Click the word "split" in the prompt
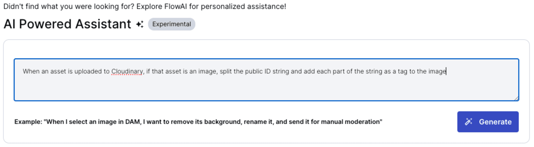Viewport: 534px width, 147px height. pyautogui.click(x=226, y=71)
